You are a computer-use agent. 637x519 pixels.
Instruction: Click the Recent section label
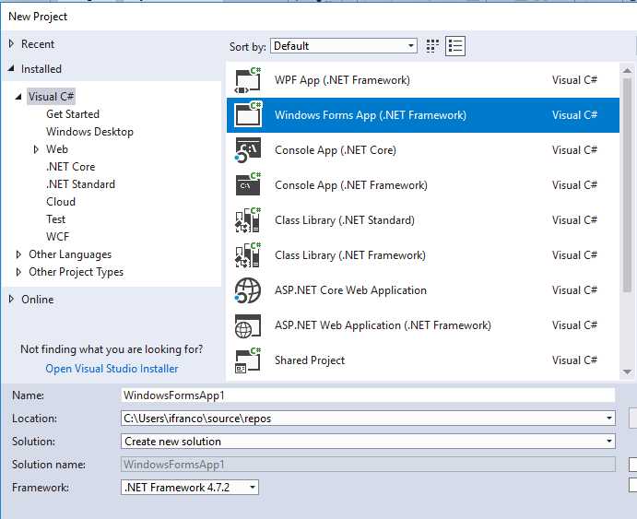coord(38,44)
